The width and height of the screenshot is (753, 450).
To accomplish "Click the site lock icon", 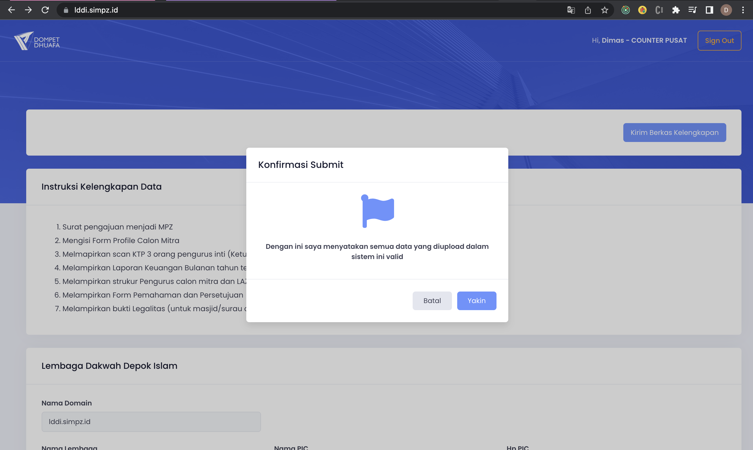I will point(66,10).
